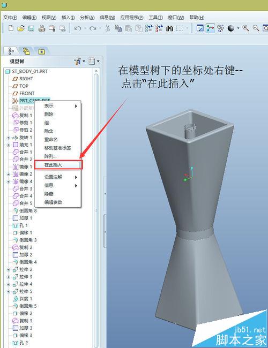Expand the 镜像 4 feature node
Image resolution: width=268 pixels, height=348 pixels.
[x=8, y=181]
